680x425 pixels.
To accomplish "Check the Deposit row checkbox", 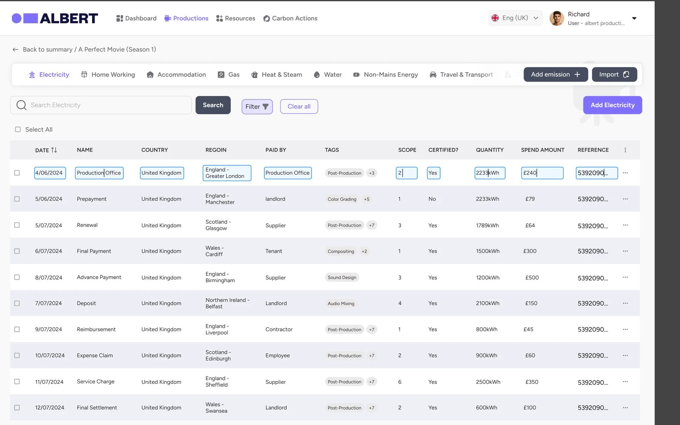I will 17,303.
